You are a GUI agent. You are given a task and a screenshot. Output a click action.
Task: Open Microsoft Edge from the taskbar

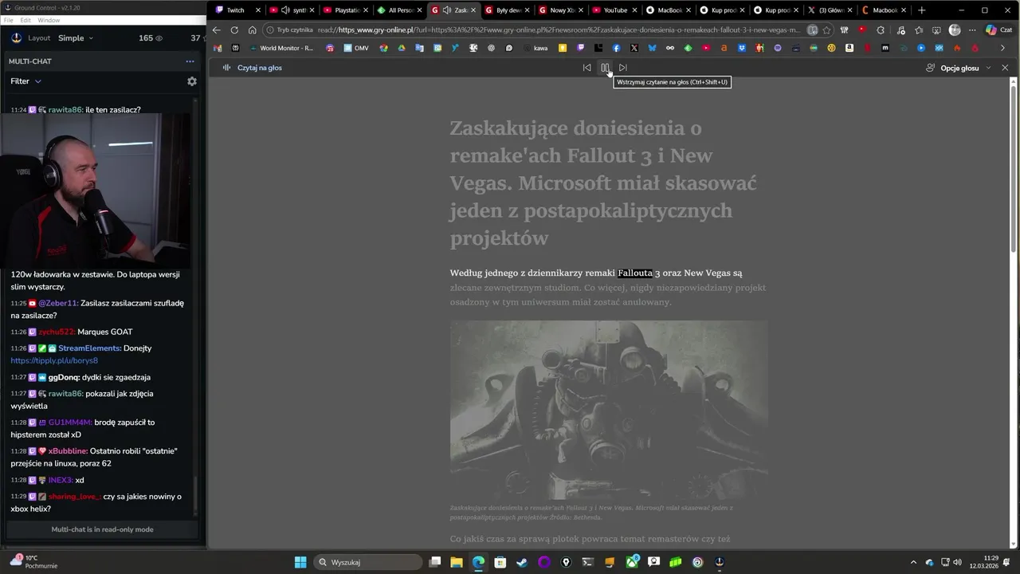(x=478, y=562)
